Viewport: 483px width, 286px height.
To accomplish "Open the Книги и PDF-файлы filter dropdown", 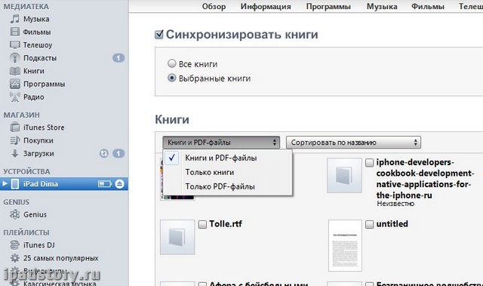I will pos(221,143).
